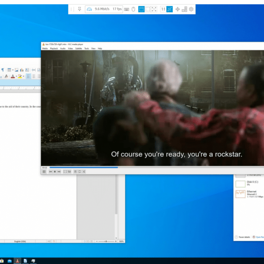
Task: Collapse Task Manager with Fewer details
Action: [x=242, y=237]
